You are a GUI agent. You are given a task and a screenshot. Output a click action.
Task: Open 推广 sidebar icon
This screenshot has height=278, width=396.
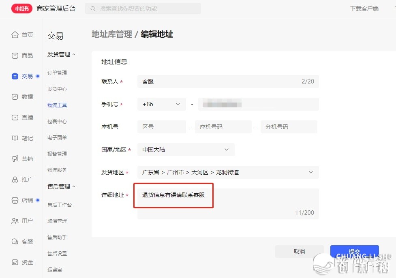coord(15,180)
